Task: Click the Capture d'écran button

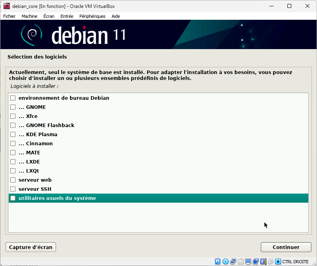Action: coord(31,247)
